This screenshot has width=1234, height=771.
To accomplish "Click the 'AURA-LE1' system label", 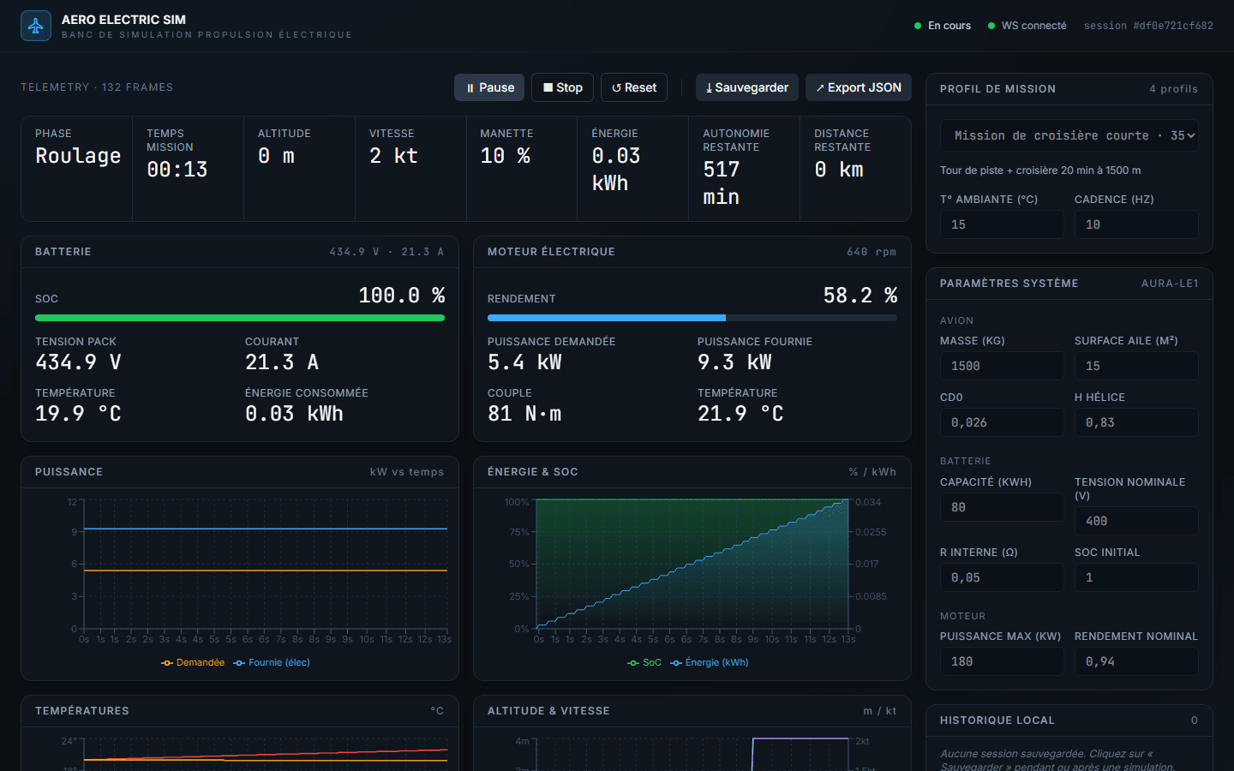I will [1170, 284].
